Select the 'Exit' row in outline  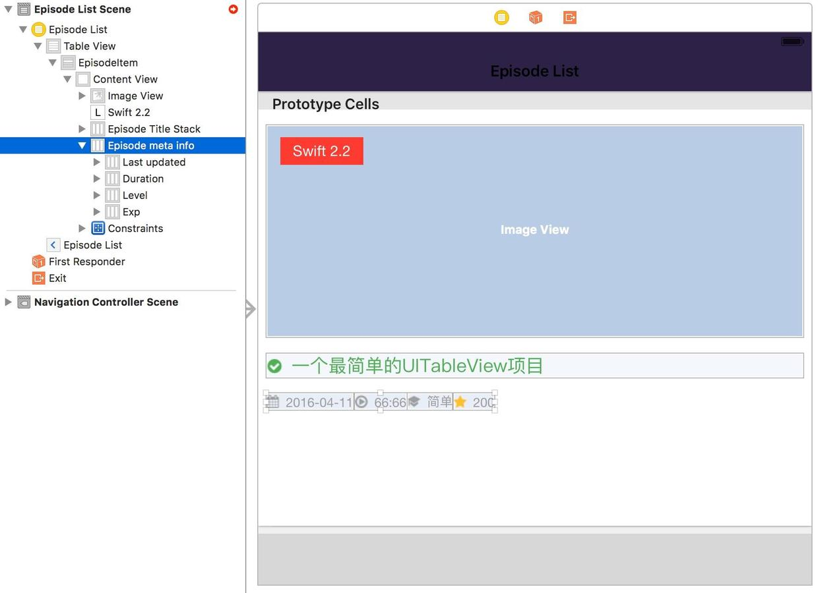[x=123, y=278]
